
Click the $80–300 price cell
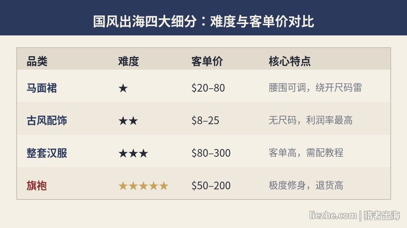click(211, 153)
